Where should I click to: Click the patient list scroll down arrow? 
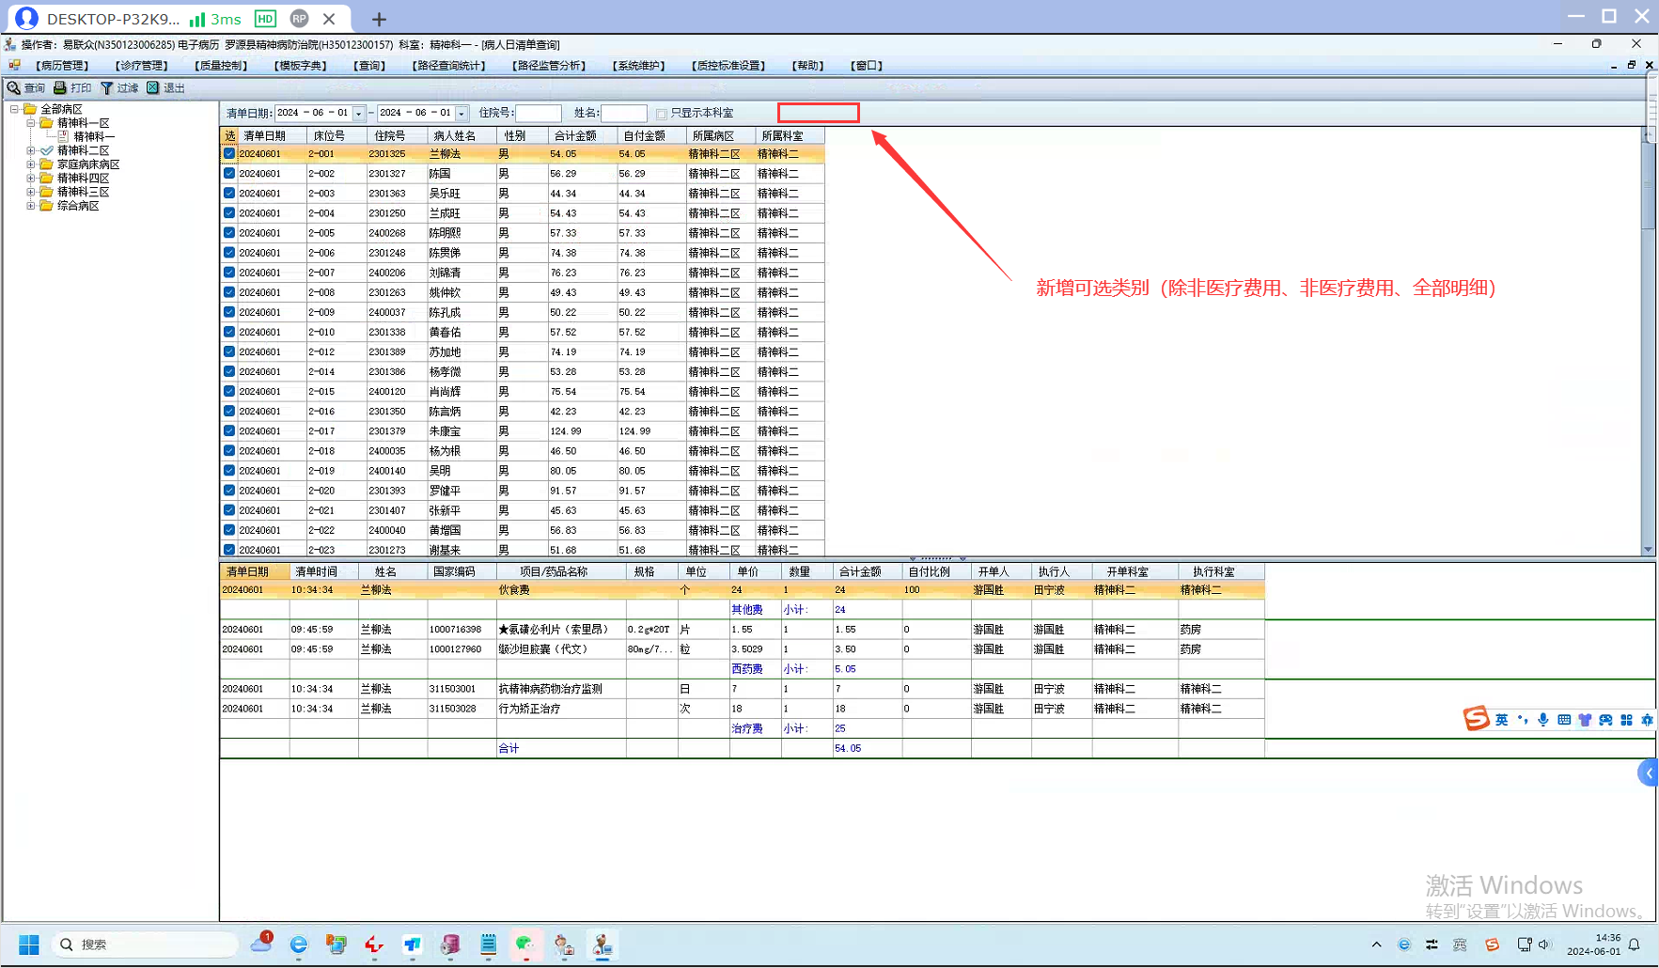tap(1647, 550)
